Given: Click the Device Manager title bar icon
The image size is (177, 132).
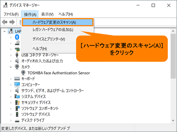Looking at the screenshot, I should pos(6,5).
